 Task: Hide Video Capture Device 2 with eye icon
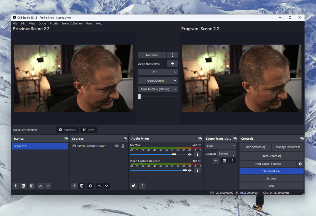[x=117, y=146]
